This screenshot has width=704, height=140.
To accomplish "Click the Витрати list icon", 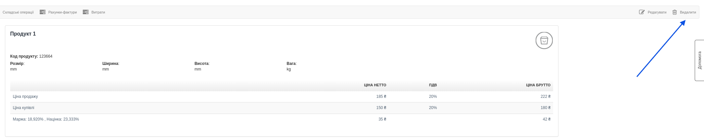I will (x=86, y=12).
